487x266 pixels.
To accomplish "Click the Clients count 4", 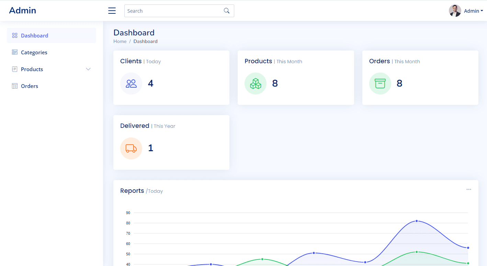I will pos(150,84).
